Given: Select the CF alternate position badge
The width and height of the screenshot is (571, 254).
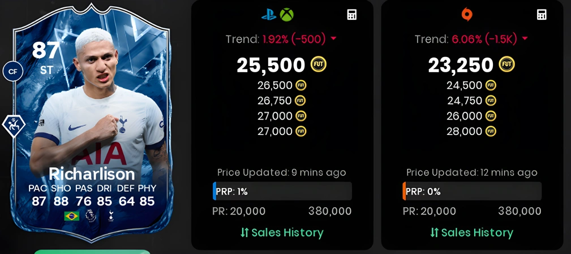Looking at the screenshot, I should pos(13,72).
